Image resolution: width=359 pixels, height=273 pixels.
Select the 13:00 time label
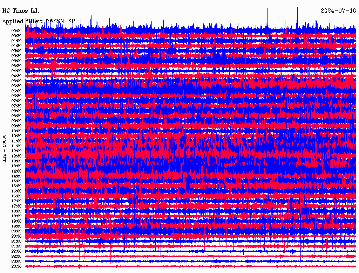(x=16, y=161)
